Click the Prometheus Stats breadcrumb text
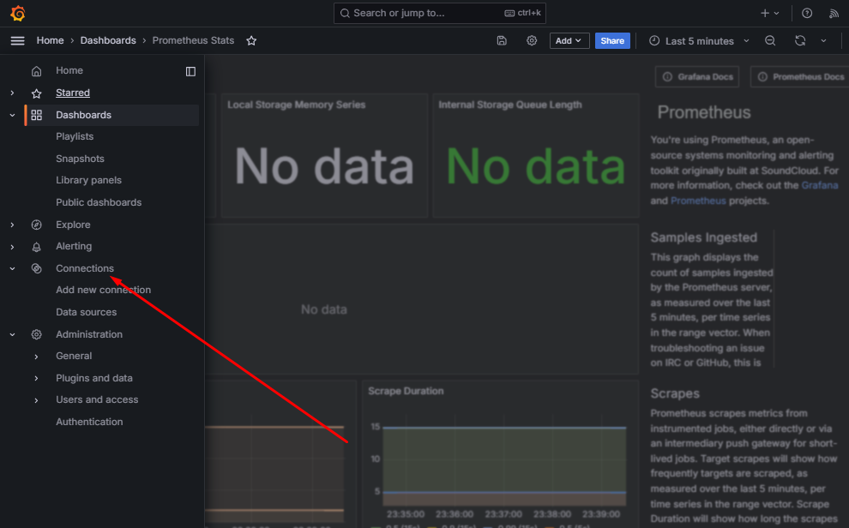849x528 pixels. pos(193,40)
